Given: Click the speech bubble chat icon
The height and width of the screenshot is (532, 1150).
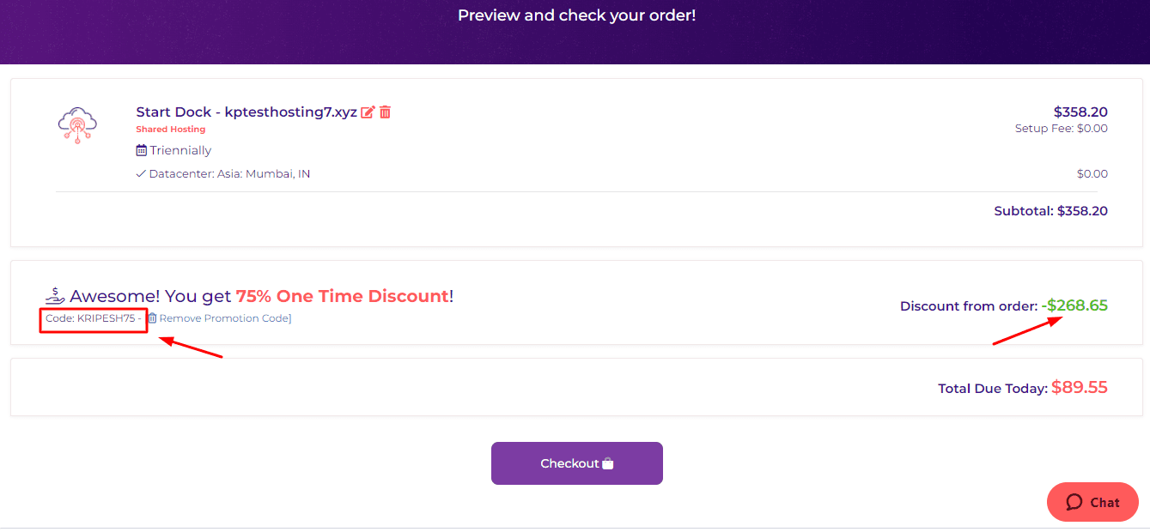Looking at the screenshot, I should click(1074, 503).
